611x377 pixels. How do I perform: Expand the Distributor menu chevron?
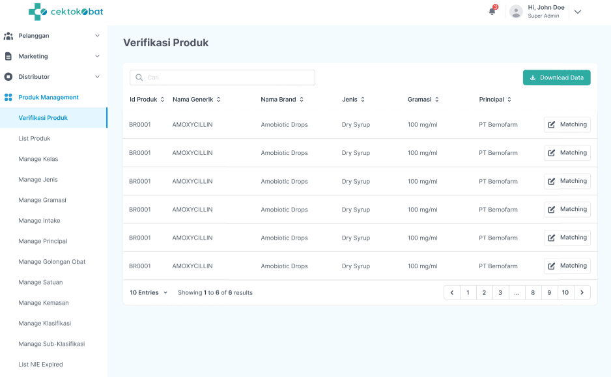point(97,77)
